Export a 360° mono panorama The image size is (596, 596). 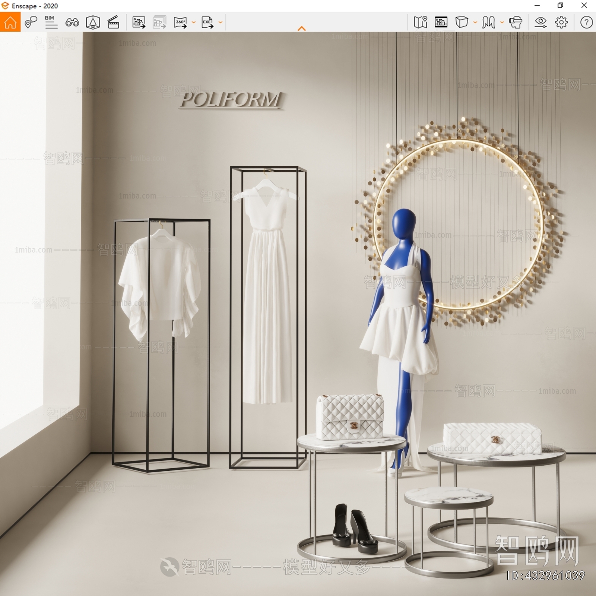[x=180, y=22]
